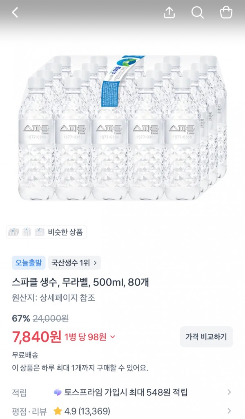Open search with the magnifier icon
Viewport: 245px width, 419px height.
pos(197,12)
